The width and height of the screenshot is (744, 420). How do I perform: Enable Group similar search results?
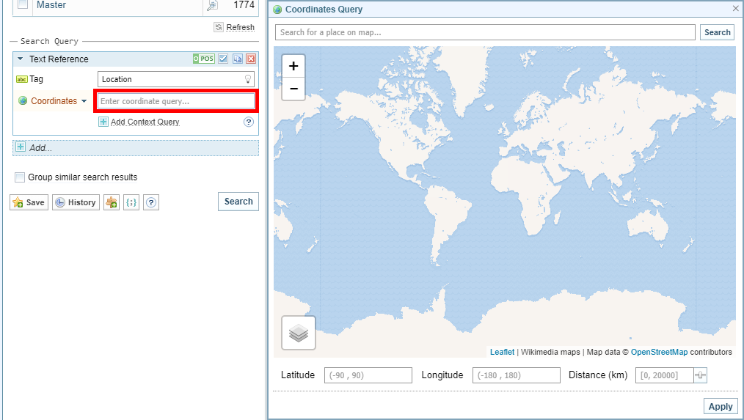click(x=20, y=177)
